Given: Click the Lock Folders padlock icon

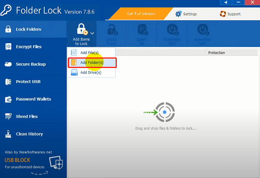Looking at the screenshot, I should 8,29.
